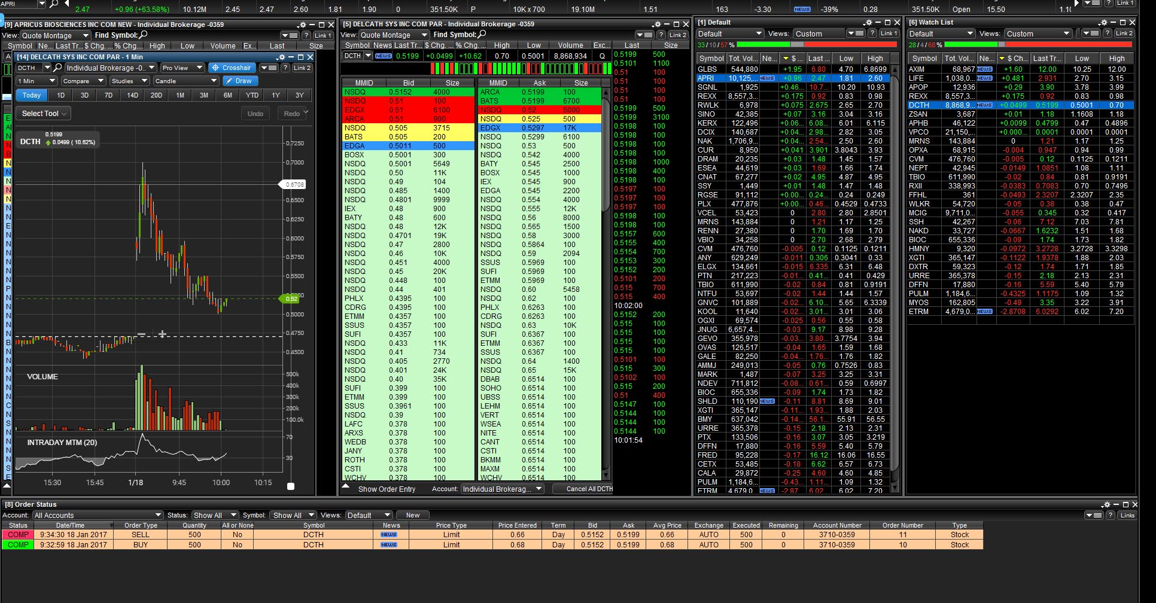The height and width of the screenshot is (603, 1156).
Task: Click Find Symbol magnifier in DELCATH quote montage
Action: click(x=482, y=35)
